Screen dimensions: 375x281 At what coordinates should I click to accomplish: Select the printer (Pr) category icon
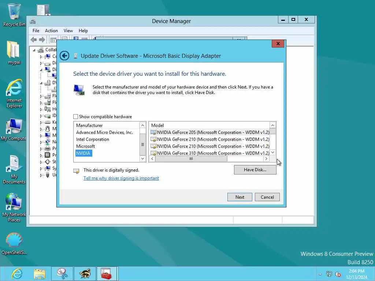click(48, 149)
